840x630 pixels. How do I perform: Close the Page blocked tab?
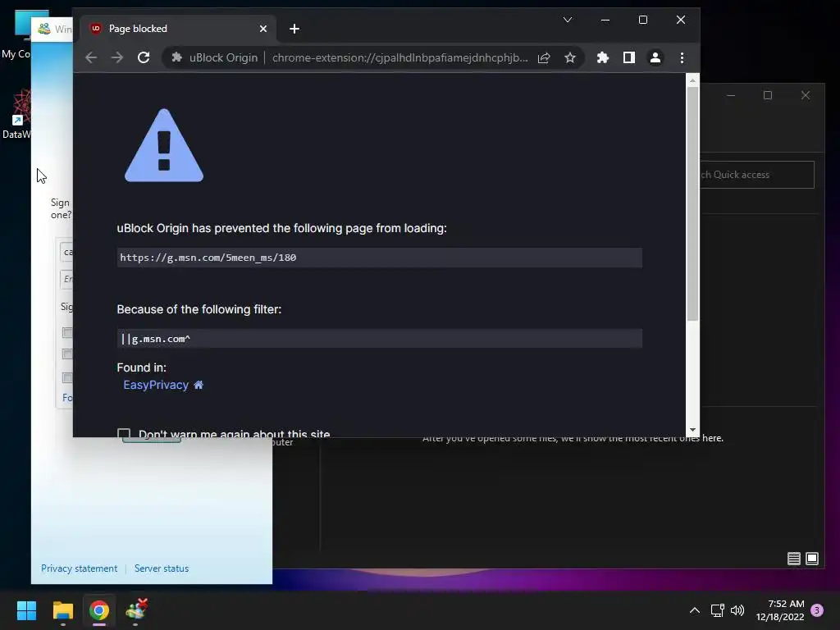tap(263, 29)
